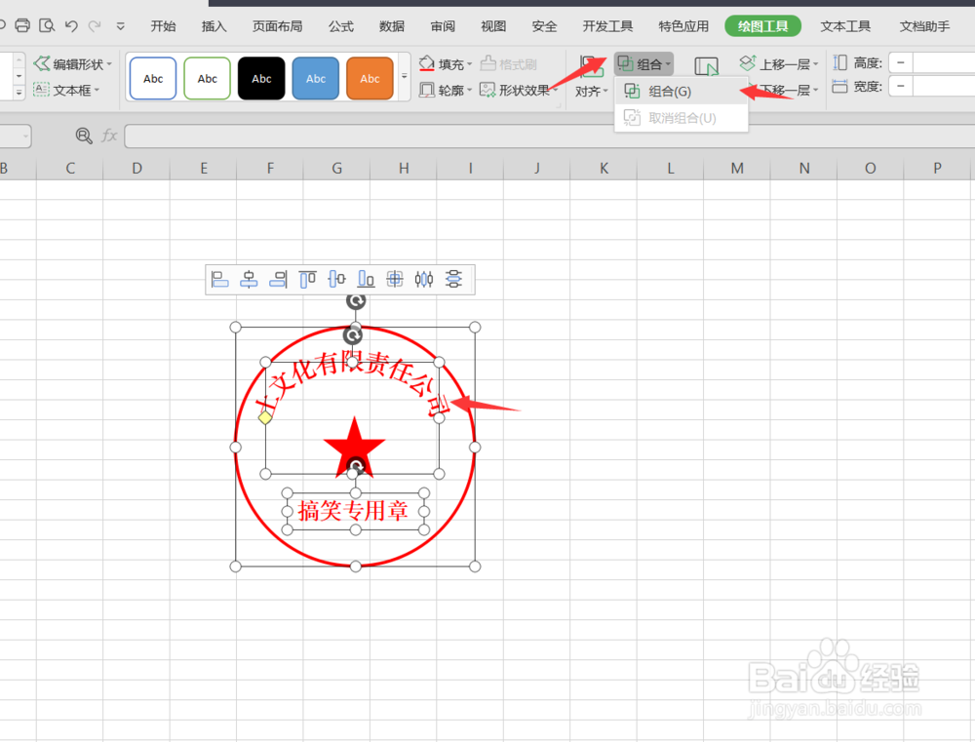Open print preview icon
The image size is (975, 742).
pos(47,25)
